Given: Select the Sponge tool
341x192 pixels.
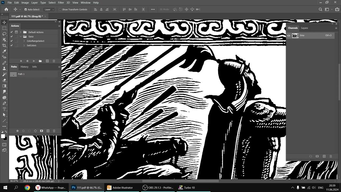Looking at the screenshot, I should point(4,98).
